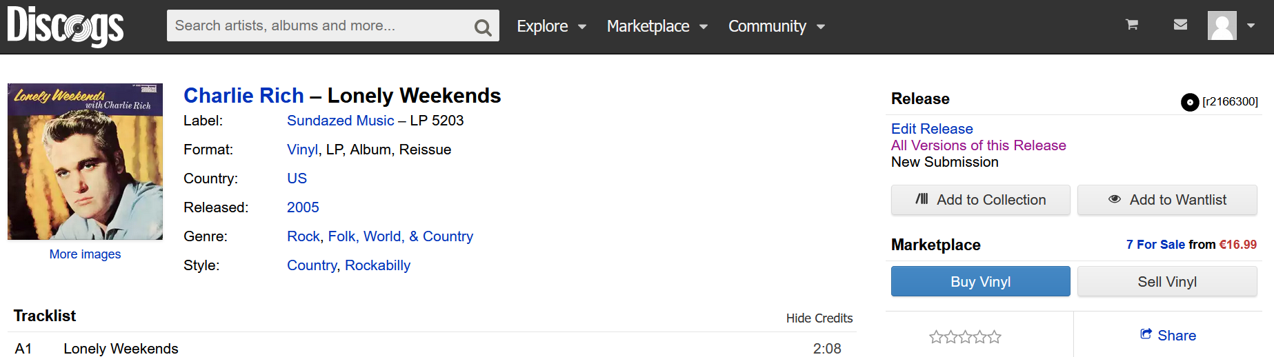Click the Discogs logo
Screen dimensions: 1274x357
coord(66,26)
